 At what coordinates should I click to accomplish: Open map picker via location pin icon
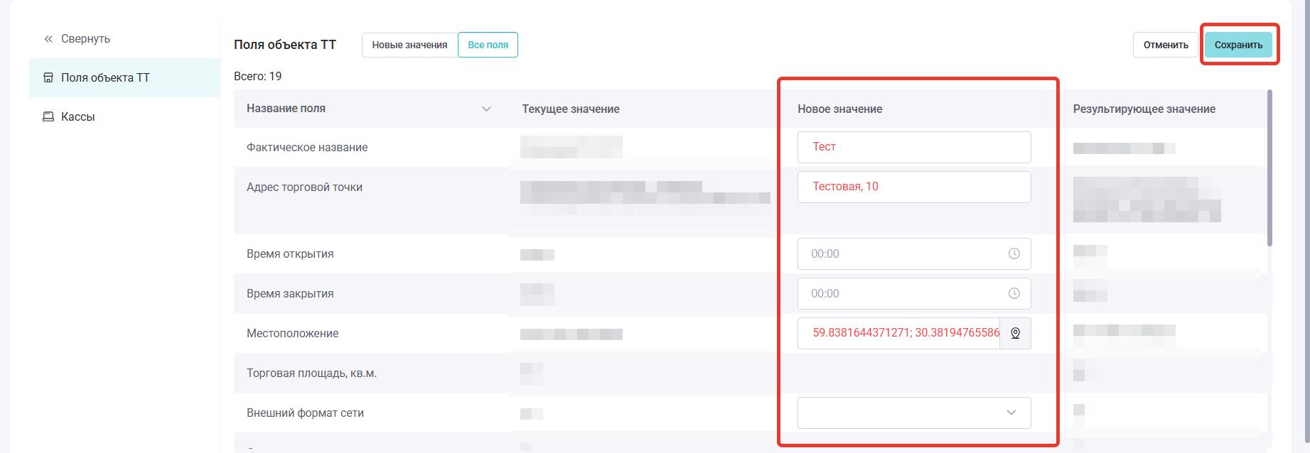tap(1015, 333)
